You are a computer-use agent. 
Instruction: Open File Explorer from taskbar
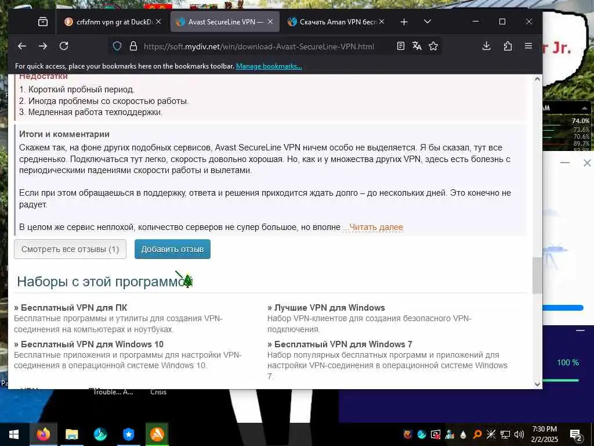[71, 434]
